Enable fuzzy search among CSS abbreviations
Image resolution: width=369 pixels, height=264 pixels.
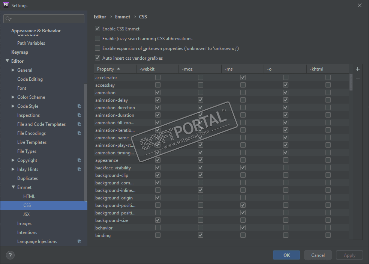tap(97, 38)
